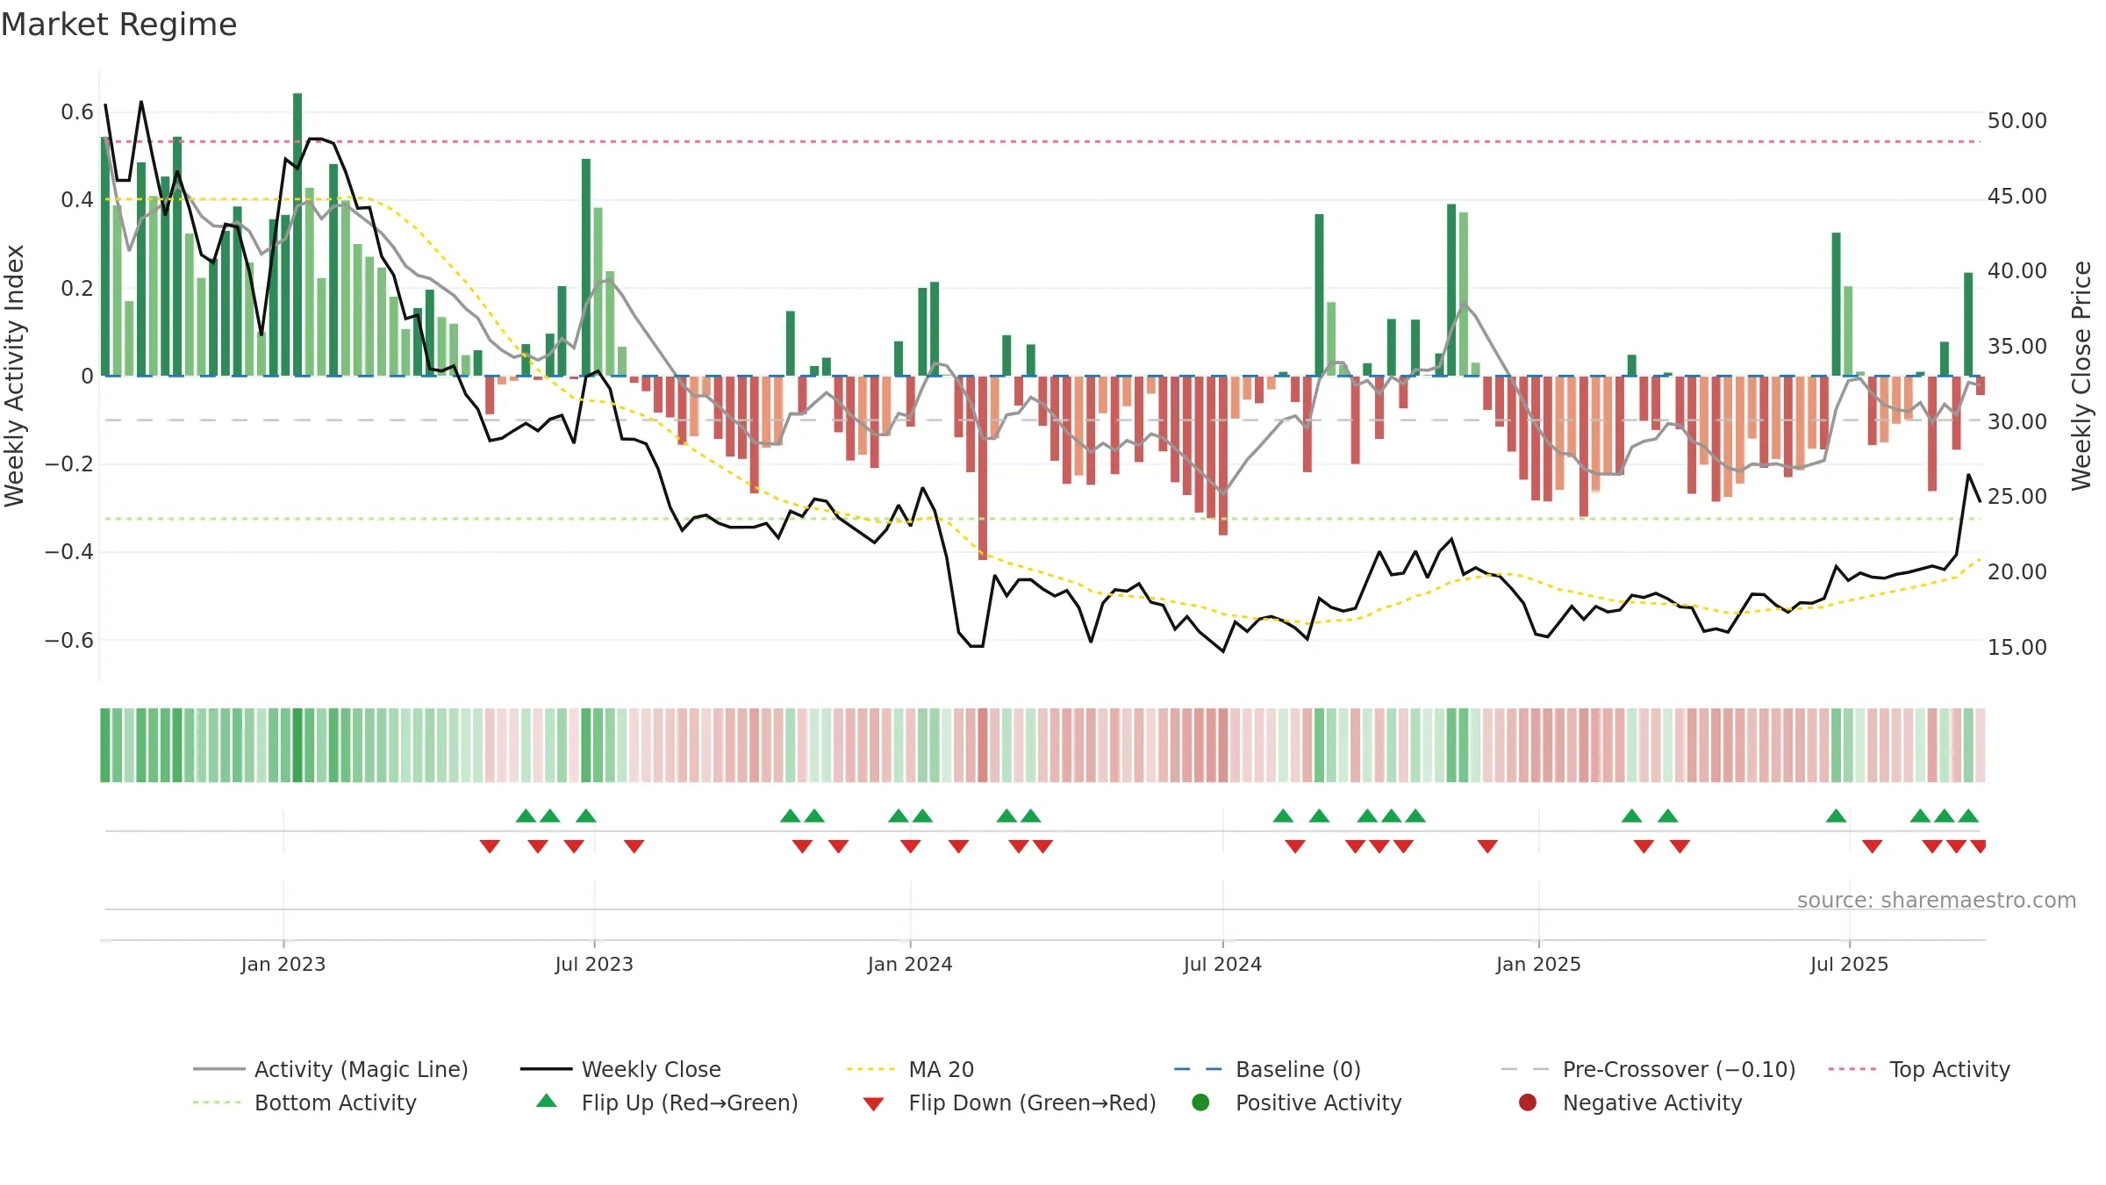Click the source: sharemaestro.com text
The height and width of the screenshot is (1185, 2106).
1937,901
